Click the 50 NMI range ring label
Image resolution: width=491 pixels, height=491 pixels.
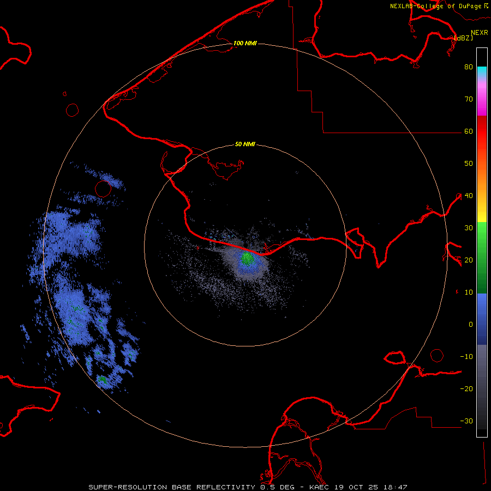click(x=245, y=145)
